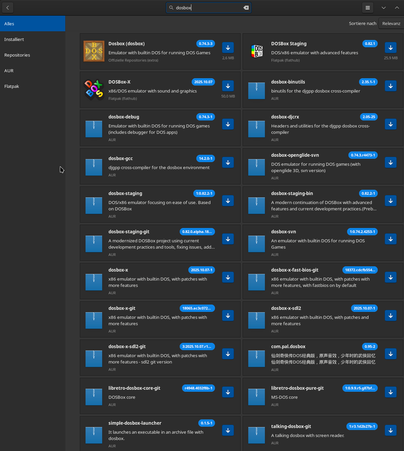Image resolution: width=404 pixels, height=451 pixels.
Task: Install dosbox-gcc cross-compiler
Action: coord(228,162)
